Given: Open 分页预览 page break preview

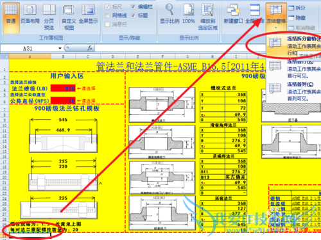Looking at the screenshot, I should coord(49,17).
